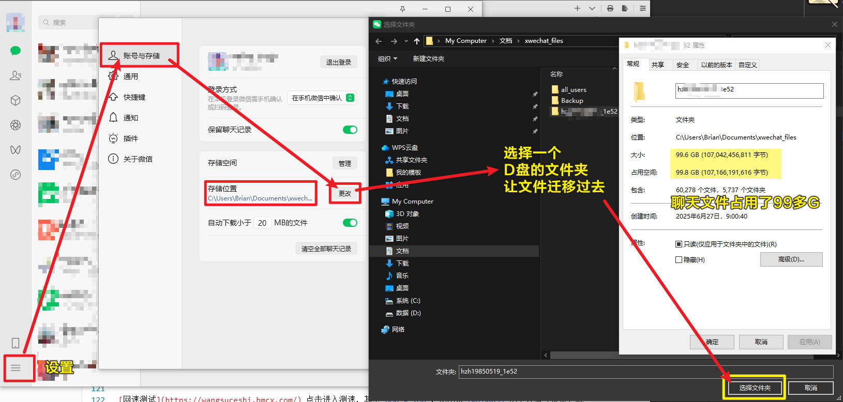Viewport: 843px width, 402px height.
Task: Select 系统 (C:) drive
Action: [408, 301]
